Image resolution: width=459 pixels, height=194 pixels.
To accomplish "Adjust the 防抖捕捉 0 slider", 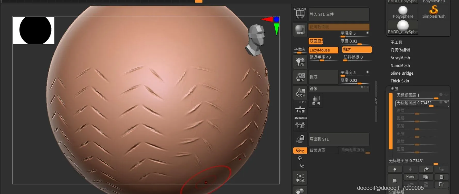I will click(357, 58).
